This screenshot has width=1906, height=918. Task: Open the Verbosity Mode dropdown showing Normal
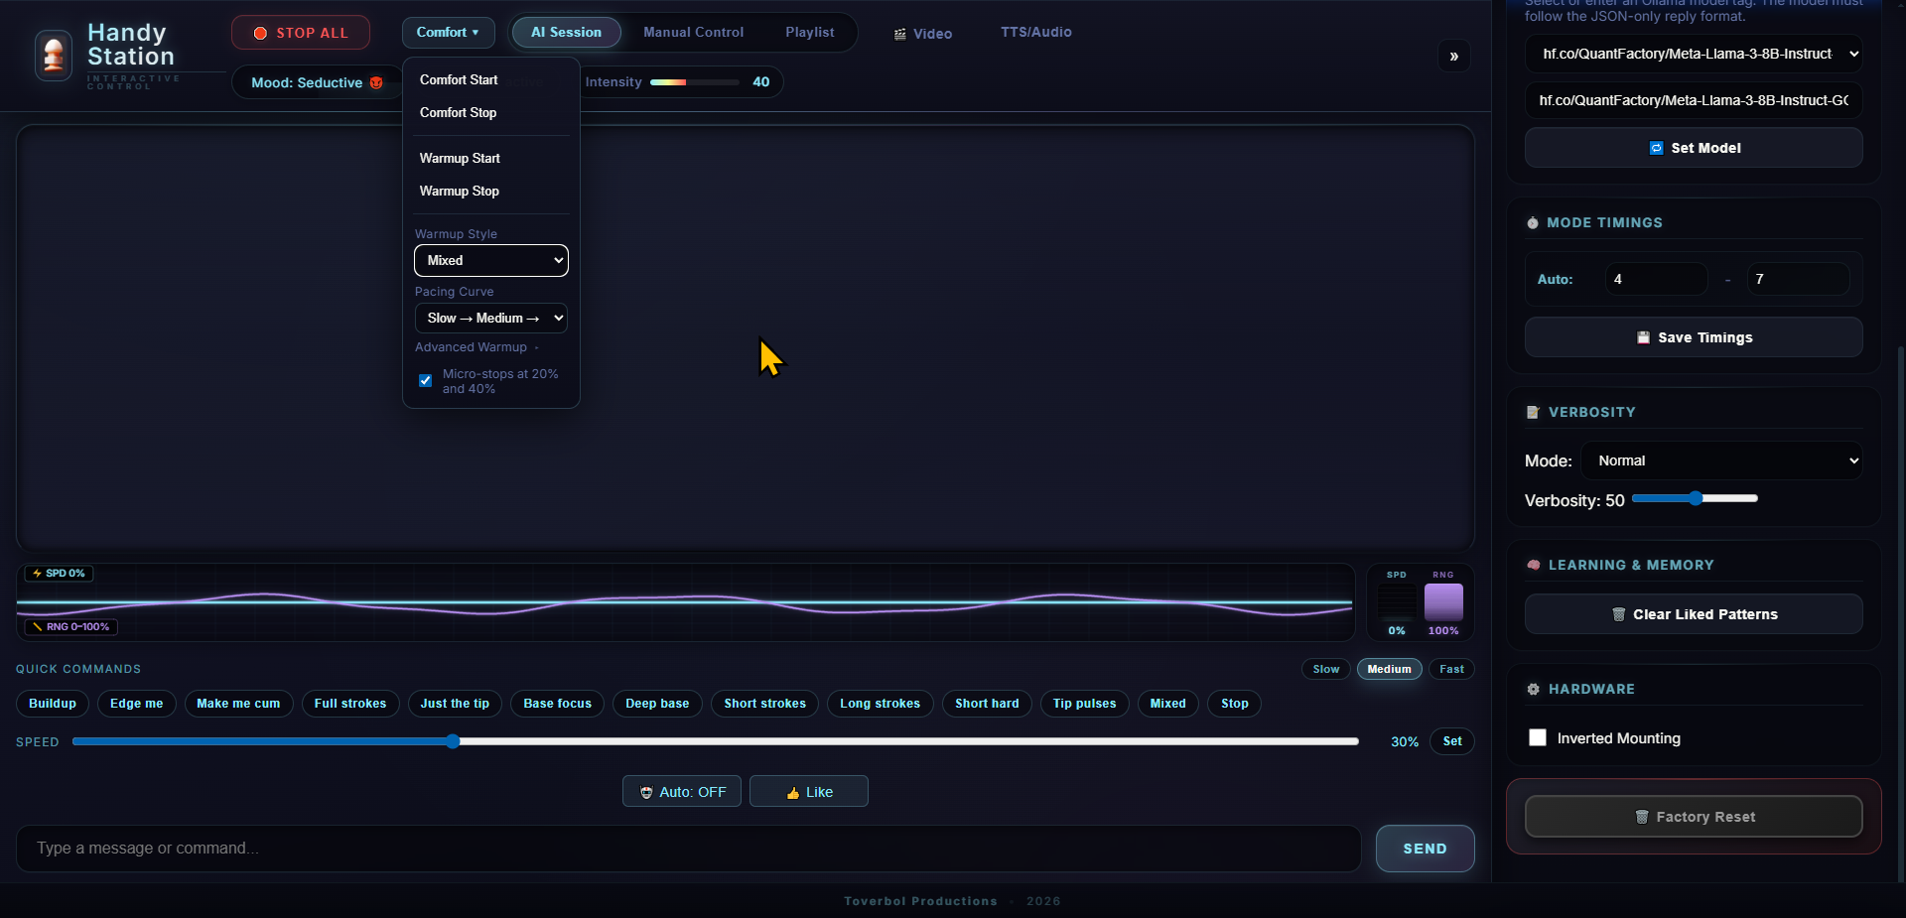pos(1722,460)
